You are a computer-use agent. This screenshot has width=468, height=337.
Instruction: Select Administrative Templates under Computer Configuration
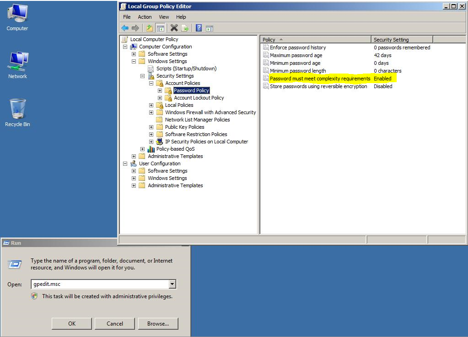click(175, 157)
